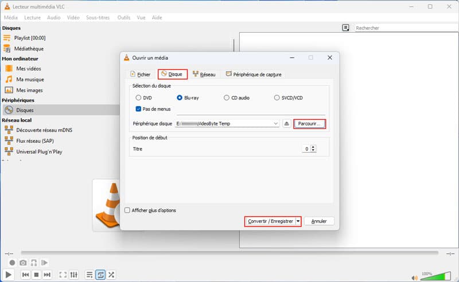Screen dimensions: 459x282
Task: Click the VLC cone thumbnail
Action: coord(107,205)
